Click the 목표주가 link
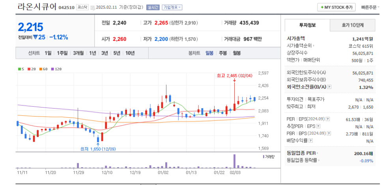Viewport: 381px width, 185px height. click(x=316, y=100)
